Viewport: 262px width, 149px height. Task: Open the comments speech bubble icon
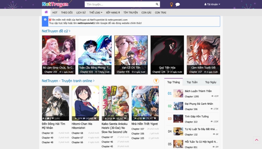coord(178,4)
